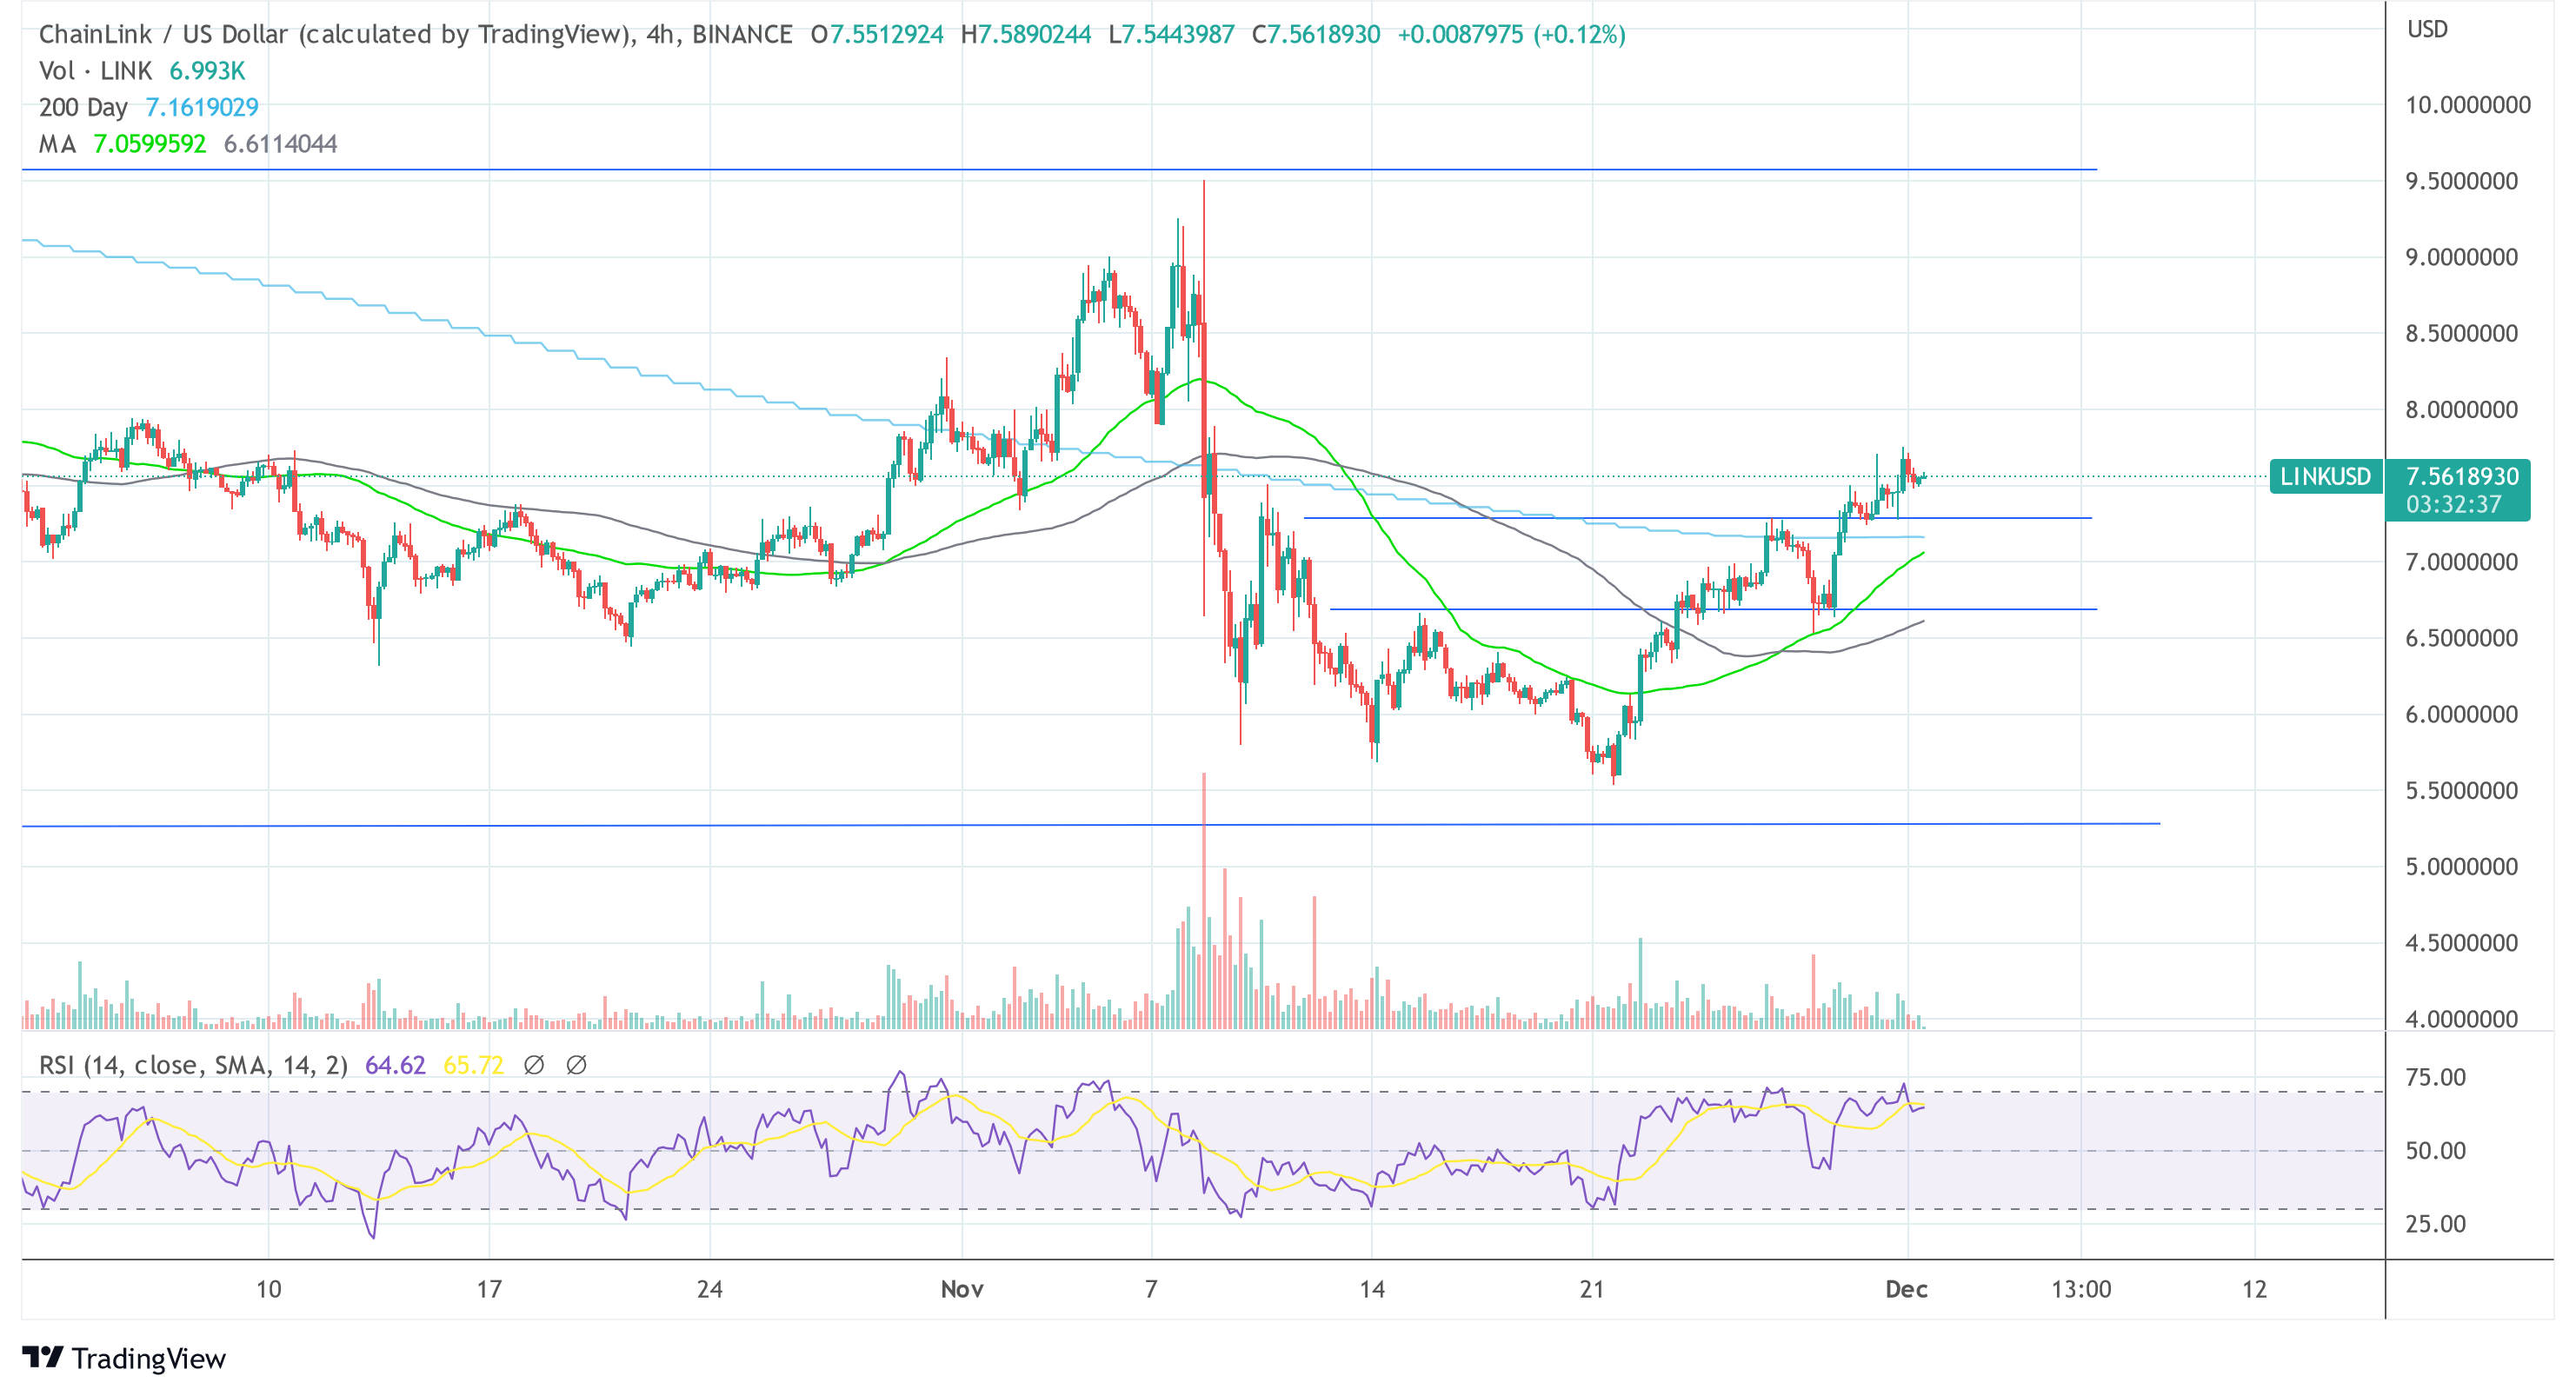Viewport: 2576px width, 1396px height.
Task: Click the 4.5000000 price axis label
Action: point(2461,942)
